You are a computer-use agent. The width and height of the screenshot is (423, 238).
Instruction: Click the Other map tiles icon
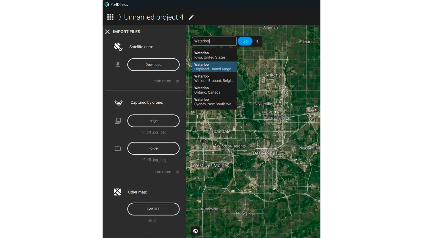pyautogui.click(x=117, y=192)
